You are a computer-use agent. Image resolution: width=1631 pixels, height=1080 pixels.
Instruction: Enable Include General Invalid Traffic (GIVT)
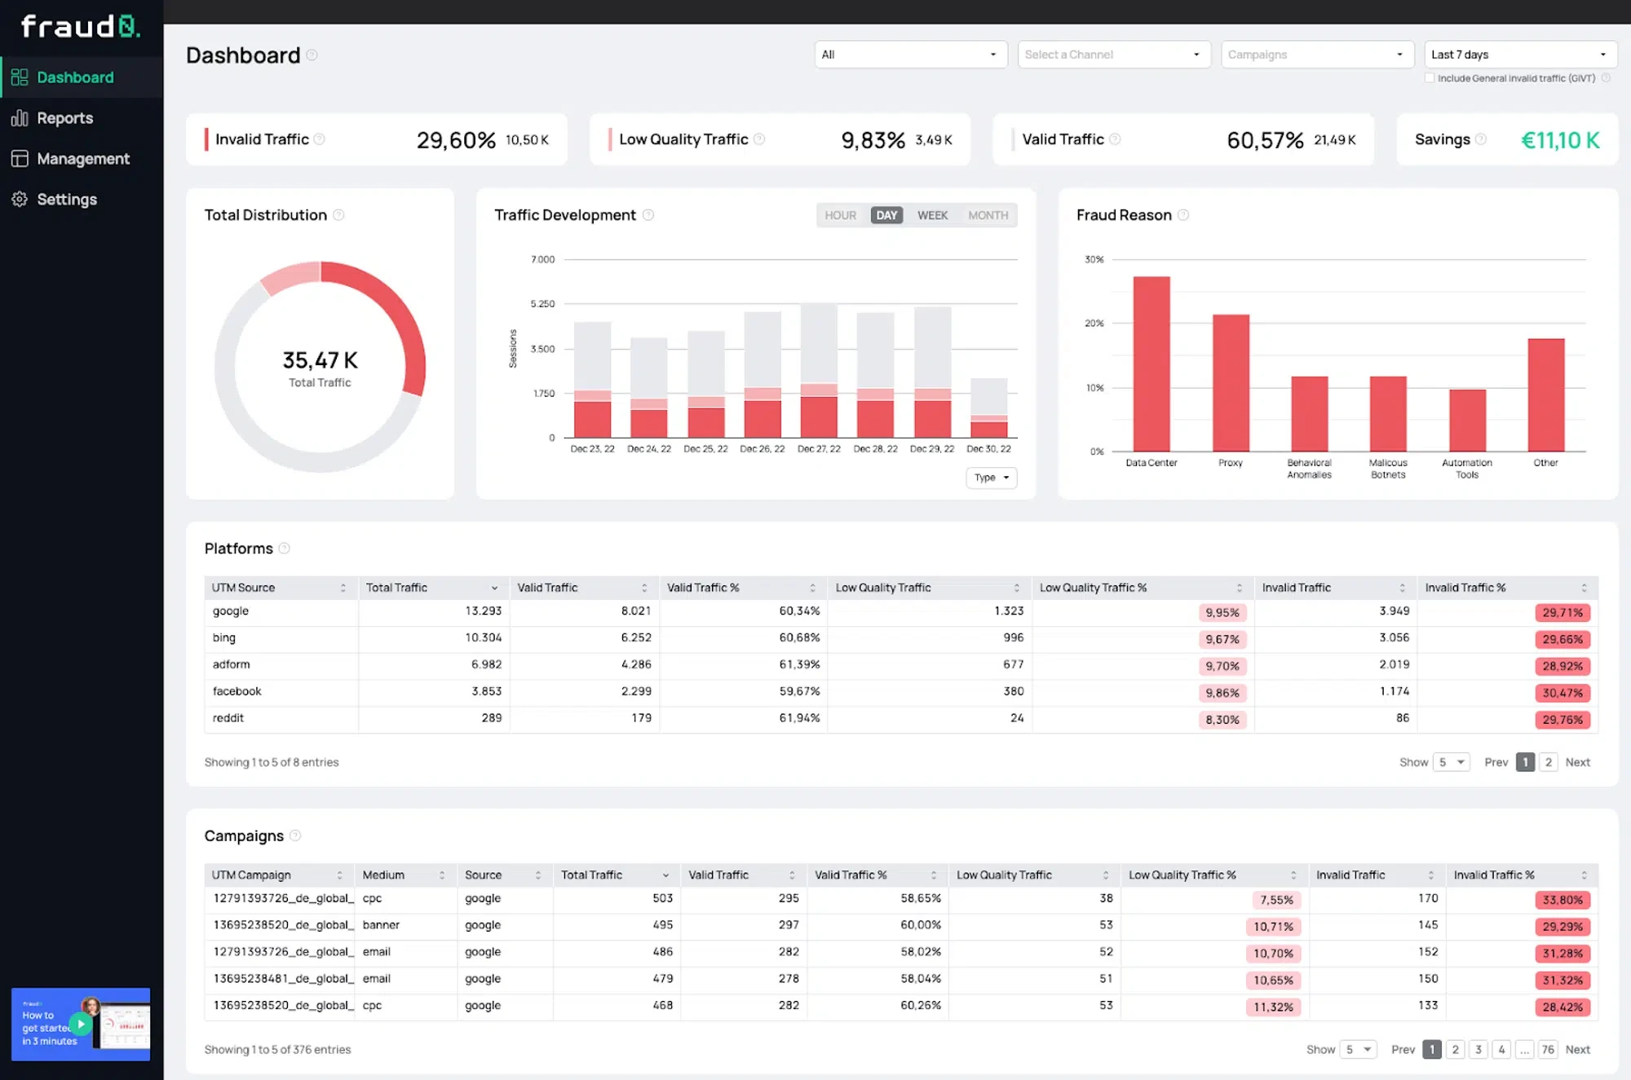coord(1430,77)
